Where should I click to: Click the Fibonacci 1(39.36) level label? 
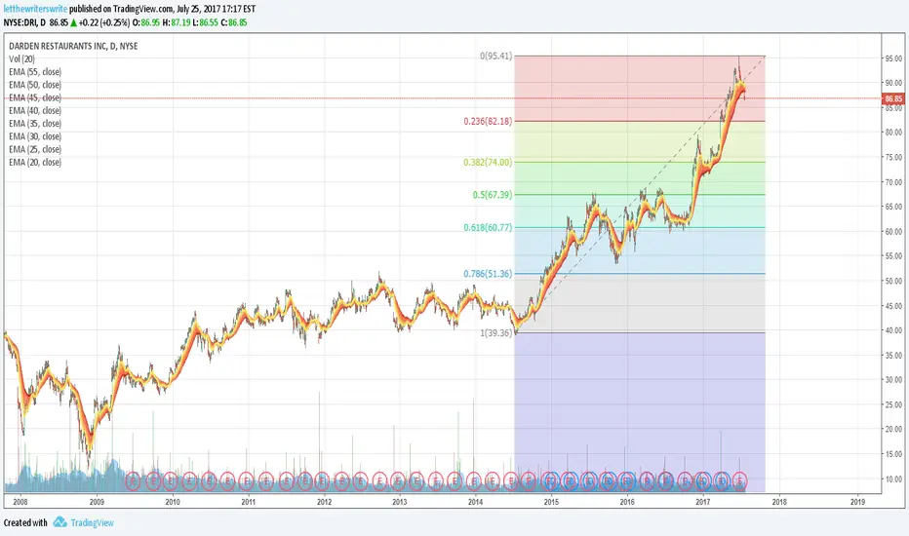(x=496, y=332)
